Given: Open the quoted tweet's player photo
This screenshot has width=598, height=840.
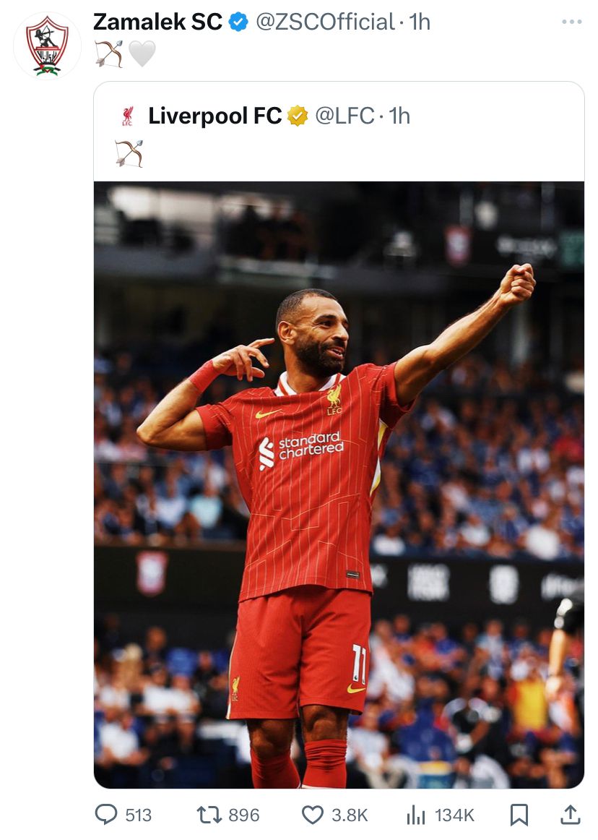Looking at the screenshot, I should pos(339,485).
